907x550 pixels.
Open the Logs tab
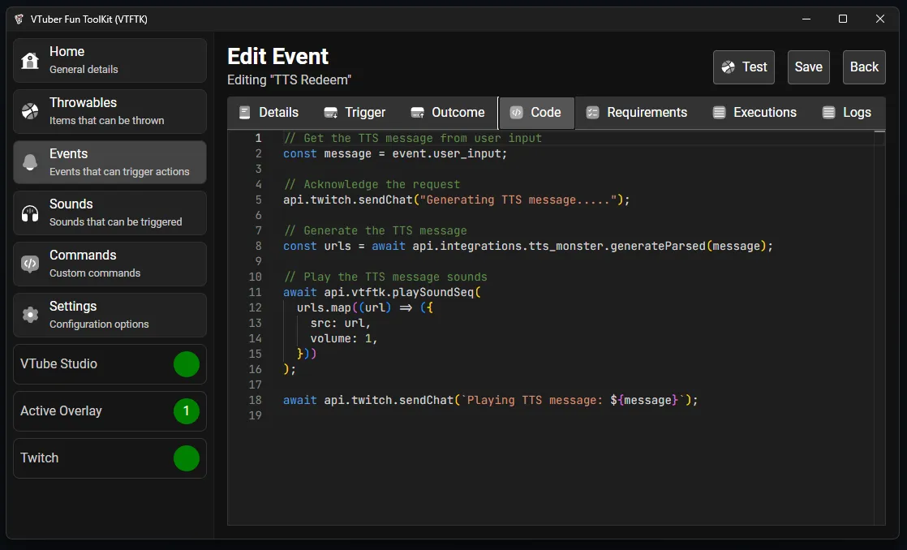tap(846, 113)
